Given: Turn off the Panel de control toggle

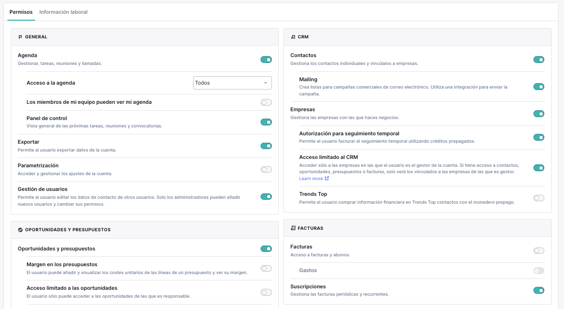Looking at the screenshot, I should 266,122.
